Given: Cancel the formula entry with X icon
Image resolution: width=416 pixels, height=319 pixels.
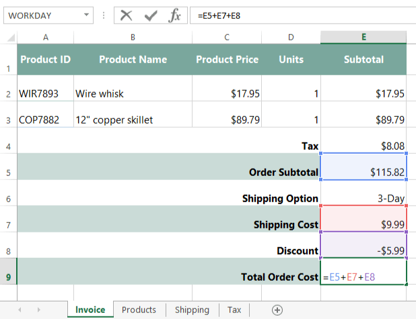Looking at the screenshot, I should point(127,15).
